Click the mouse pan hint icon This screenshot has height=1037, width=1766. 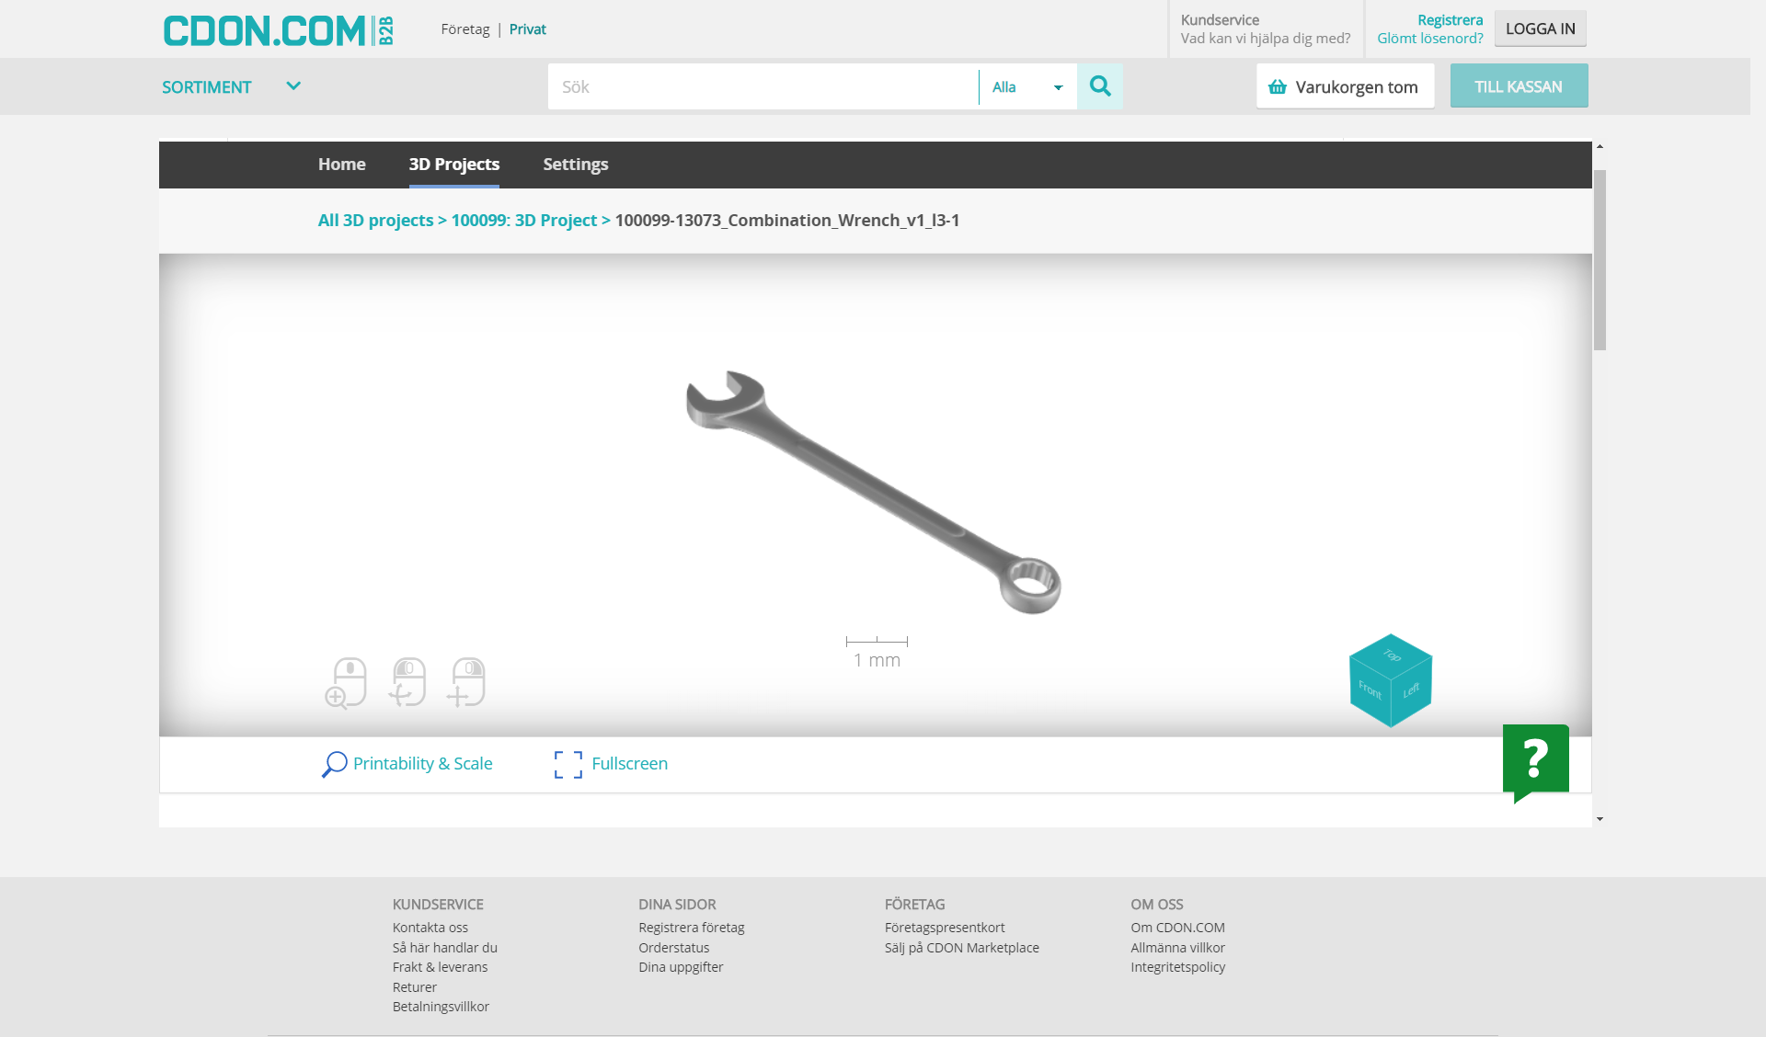[466, 682]
